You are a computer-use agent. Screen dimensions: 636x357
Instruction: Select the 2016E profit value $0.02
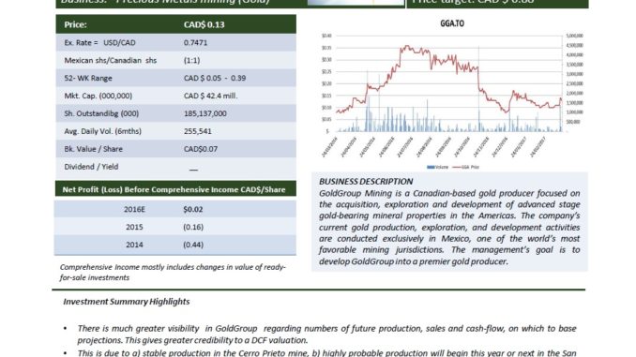pos(193,209)
